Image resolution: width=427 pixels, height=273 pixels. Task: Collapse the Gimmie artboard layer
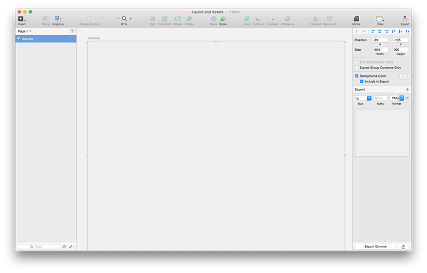click(19, 39)
